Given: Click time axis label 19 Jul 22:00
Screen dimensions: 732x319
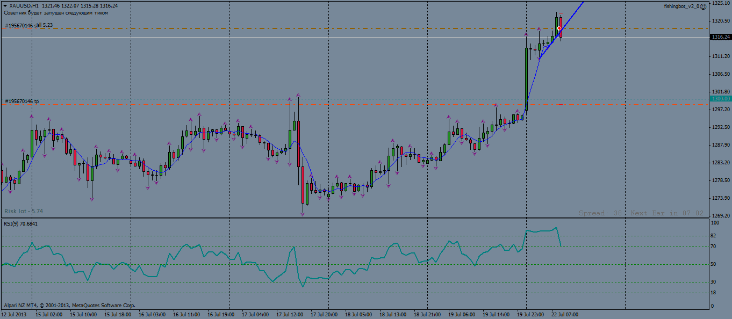Looking at the screenshot, I should [x=530, y=314].
